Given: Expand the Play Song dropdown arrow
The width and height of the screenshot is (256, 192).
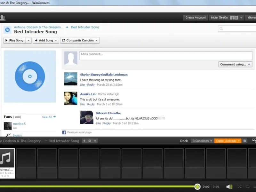Looking at the screenshot, I should [x=28, y=40].
